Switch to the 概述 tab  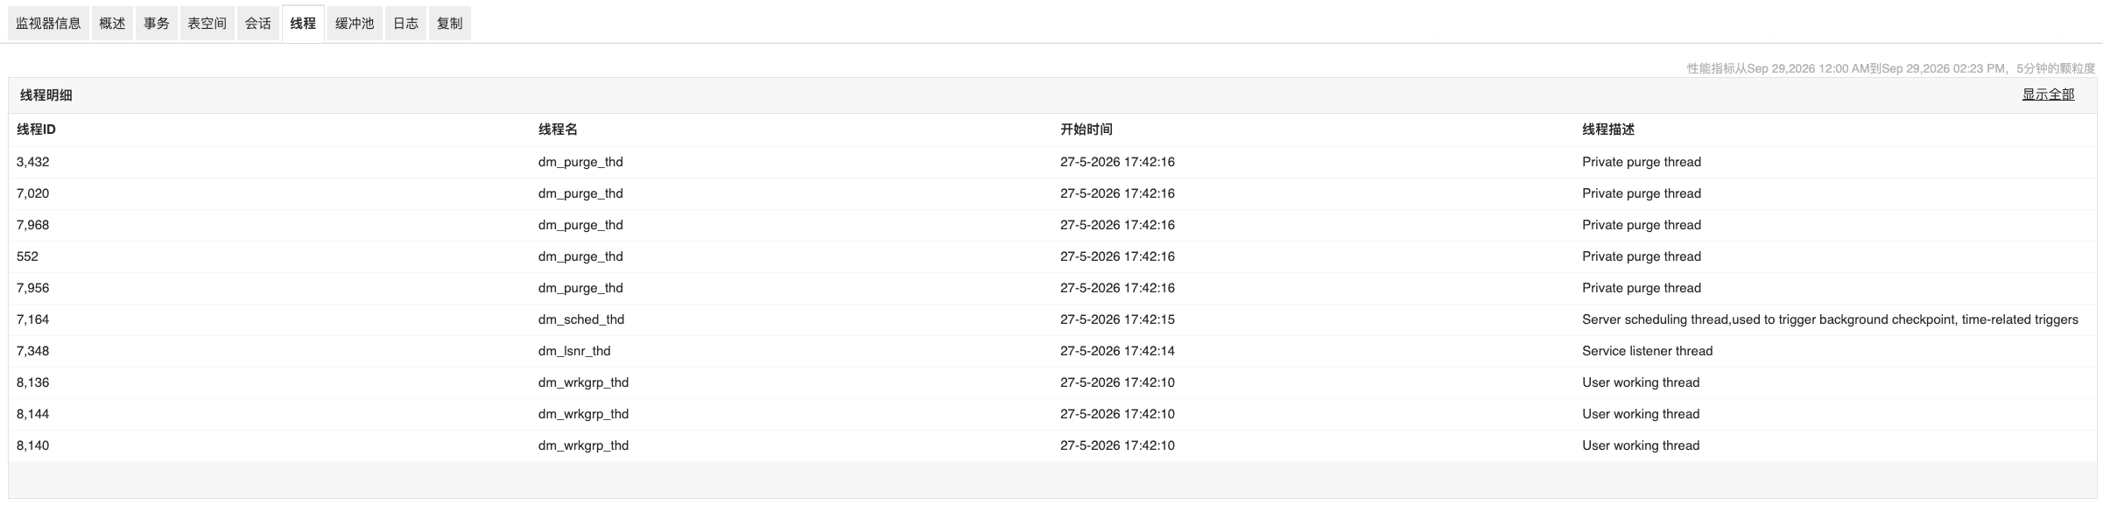(112, 24)
